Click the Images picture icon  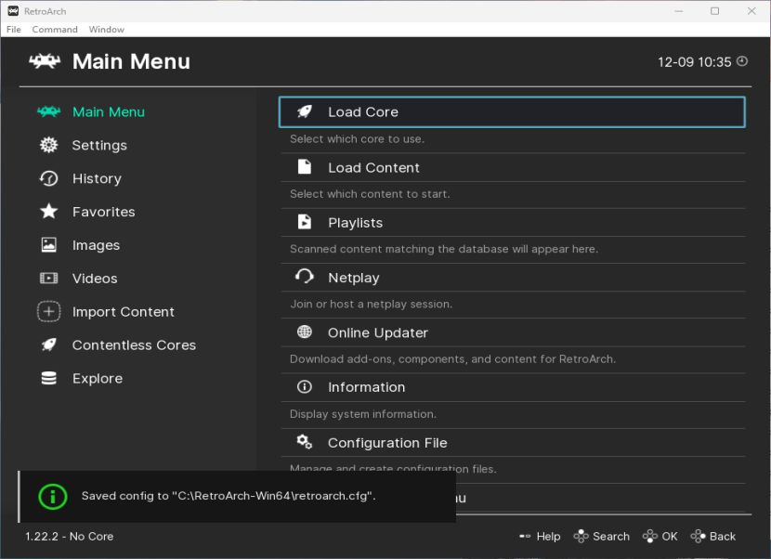pyautogui.click(x=48, y=245)
